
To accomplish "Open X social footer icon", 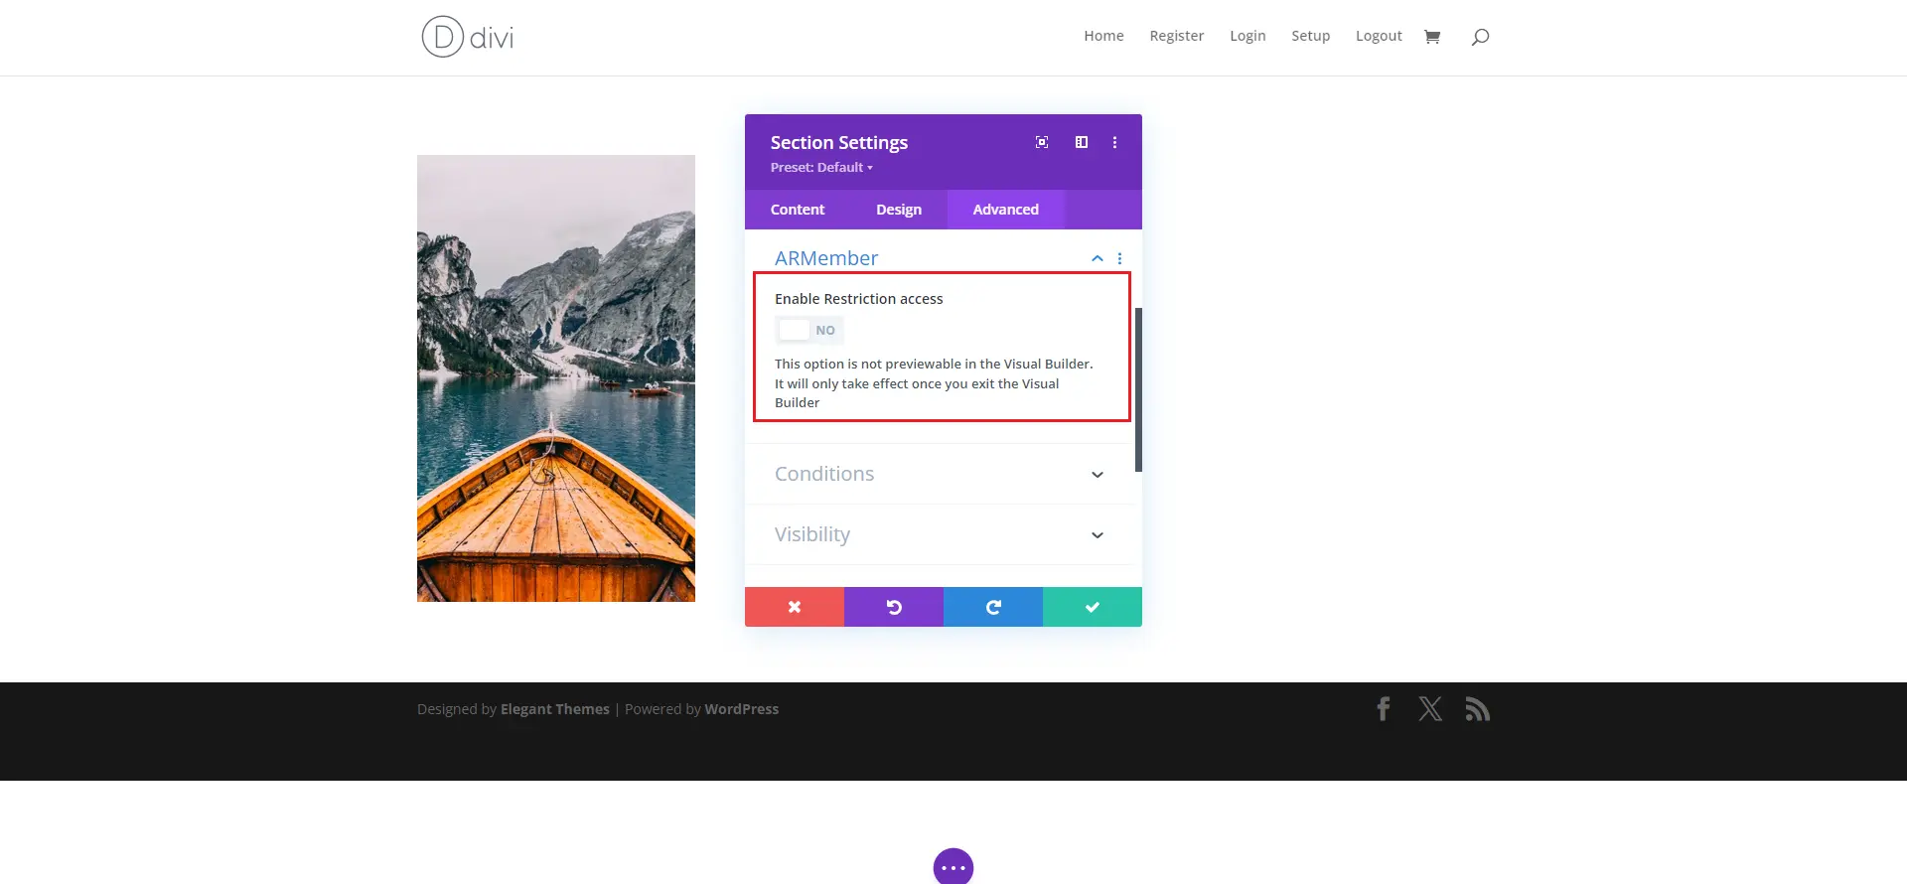I will click(x=1430, y=709).
